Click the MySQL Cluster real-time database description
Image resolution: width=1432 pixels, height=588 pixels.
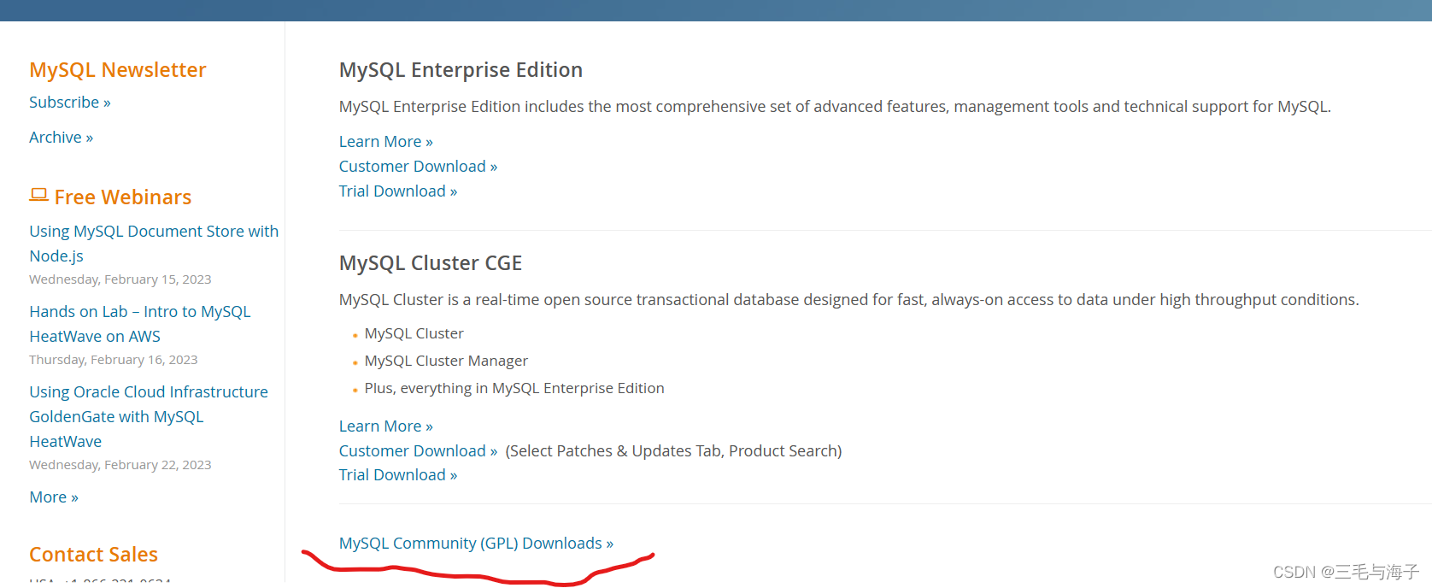849,300
